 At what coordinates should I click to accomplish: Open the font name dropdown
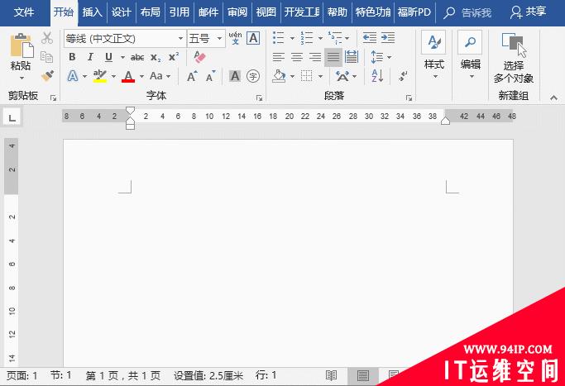tap(180, 38)
